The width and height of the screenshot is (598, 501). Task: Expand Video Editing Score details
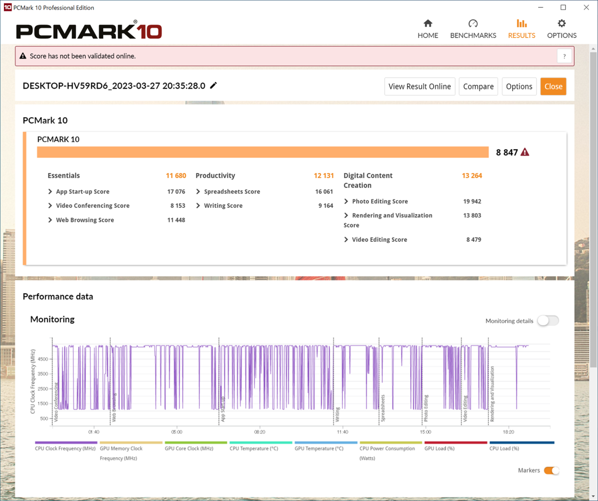click(x=346, y=240)
